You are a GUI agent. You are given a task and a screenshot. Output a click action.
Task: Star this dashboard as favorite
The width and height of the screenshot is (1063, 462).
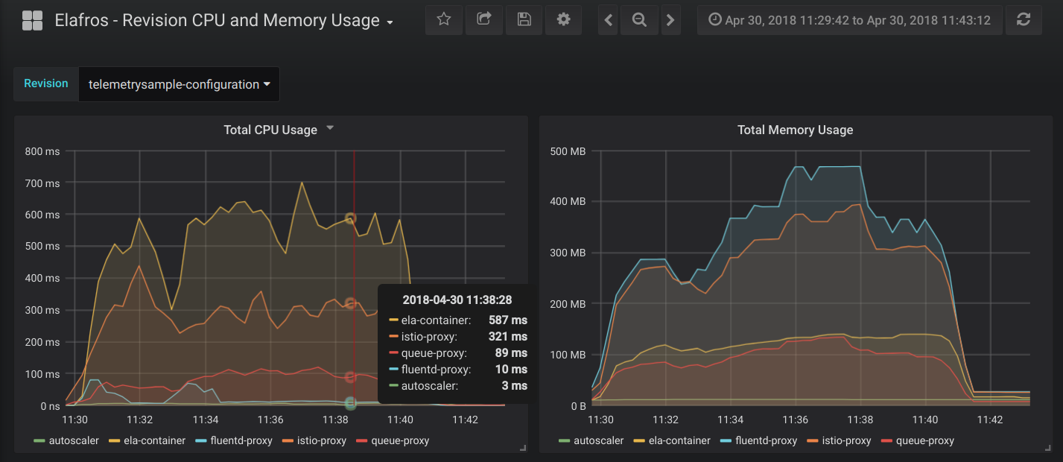444,20
